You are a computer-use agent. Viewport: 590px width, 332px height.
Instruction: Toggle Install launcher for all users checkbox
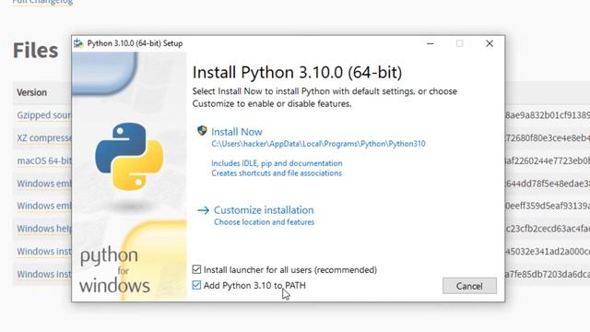point(196,269)
